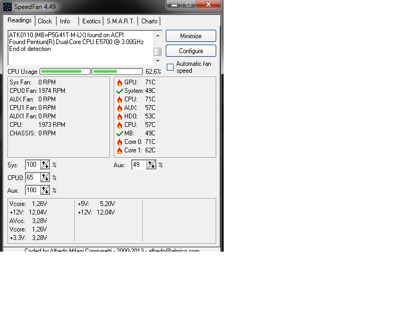Click the second CPU Usage progress bar
Viewport: 408px width, 326px height.
click(x=117, y=72)
